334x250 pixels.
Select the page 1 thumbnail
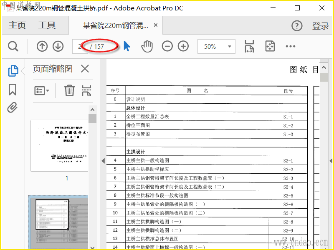(x=59, y=145)
